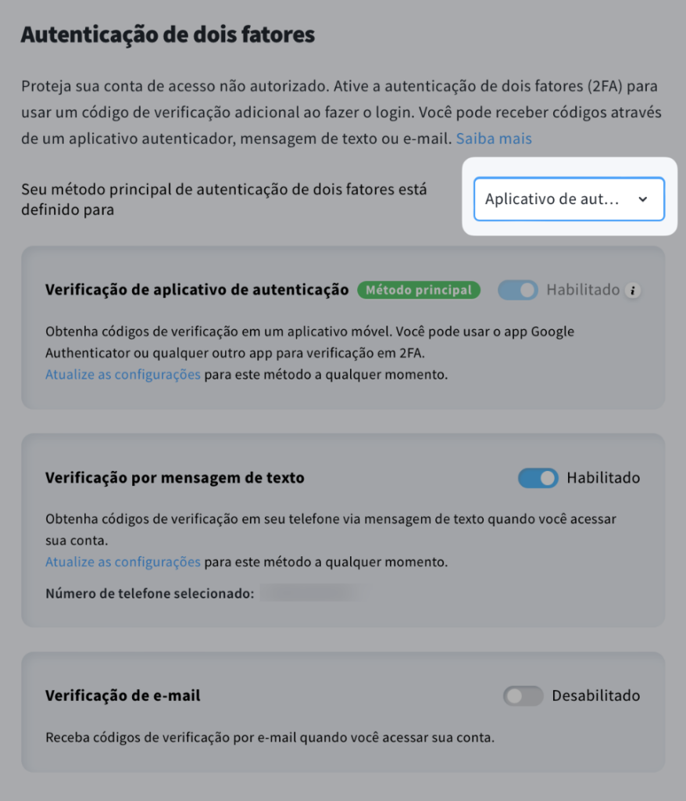Open the Saiba mais link

coord(494,138)
